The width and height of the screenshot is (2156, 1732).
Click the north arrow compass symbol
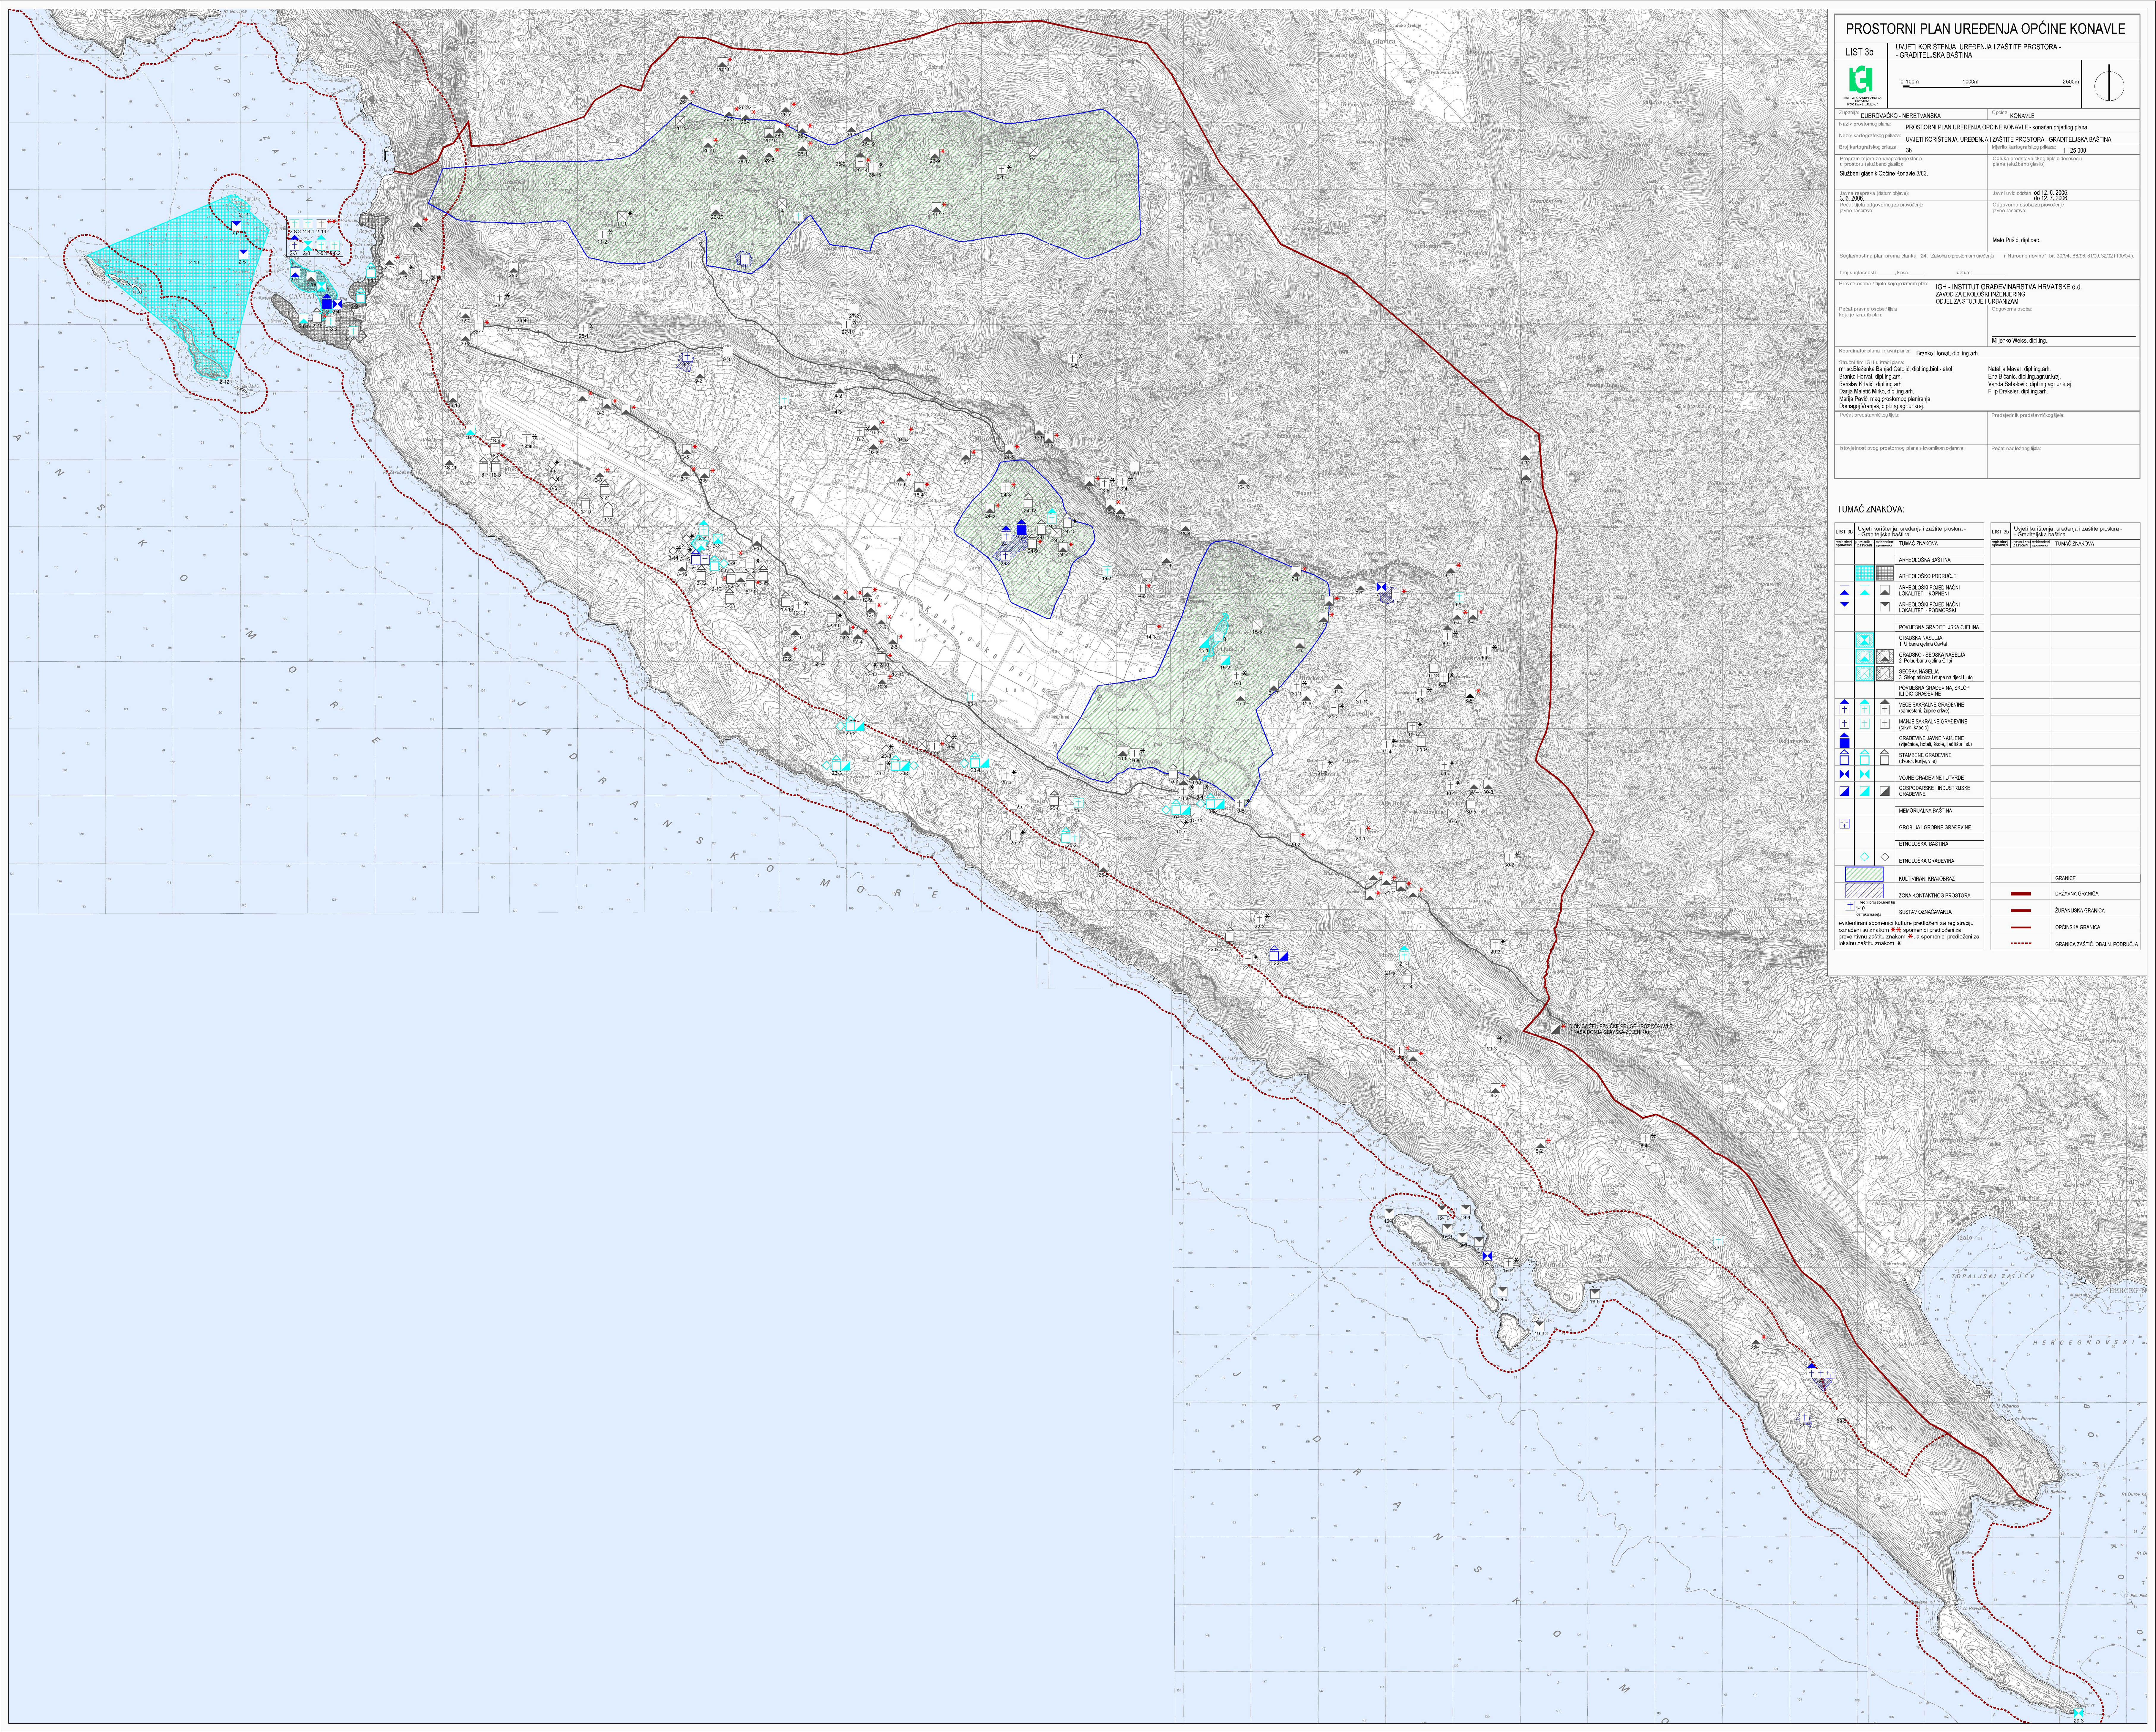(x=2109, y=83)
